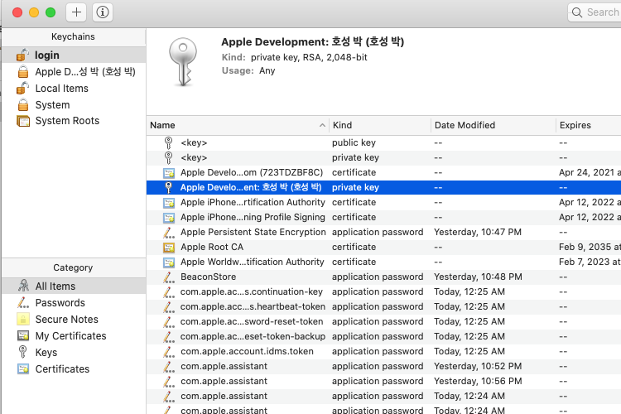
Task: Click the BeaconStore pencil icon
Action: [x=169, y=277]
